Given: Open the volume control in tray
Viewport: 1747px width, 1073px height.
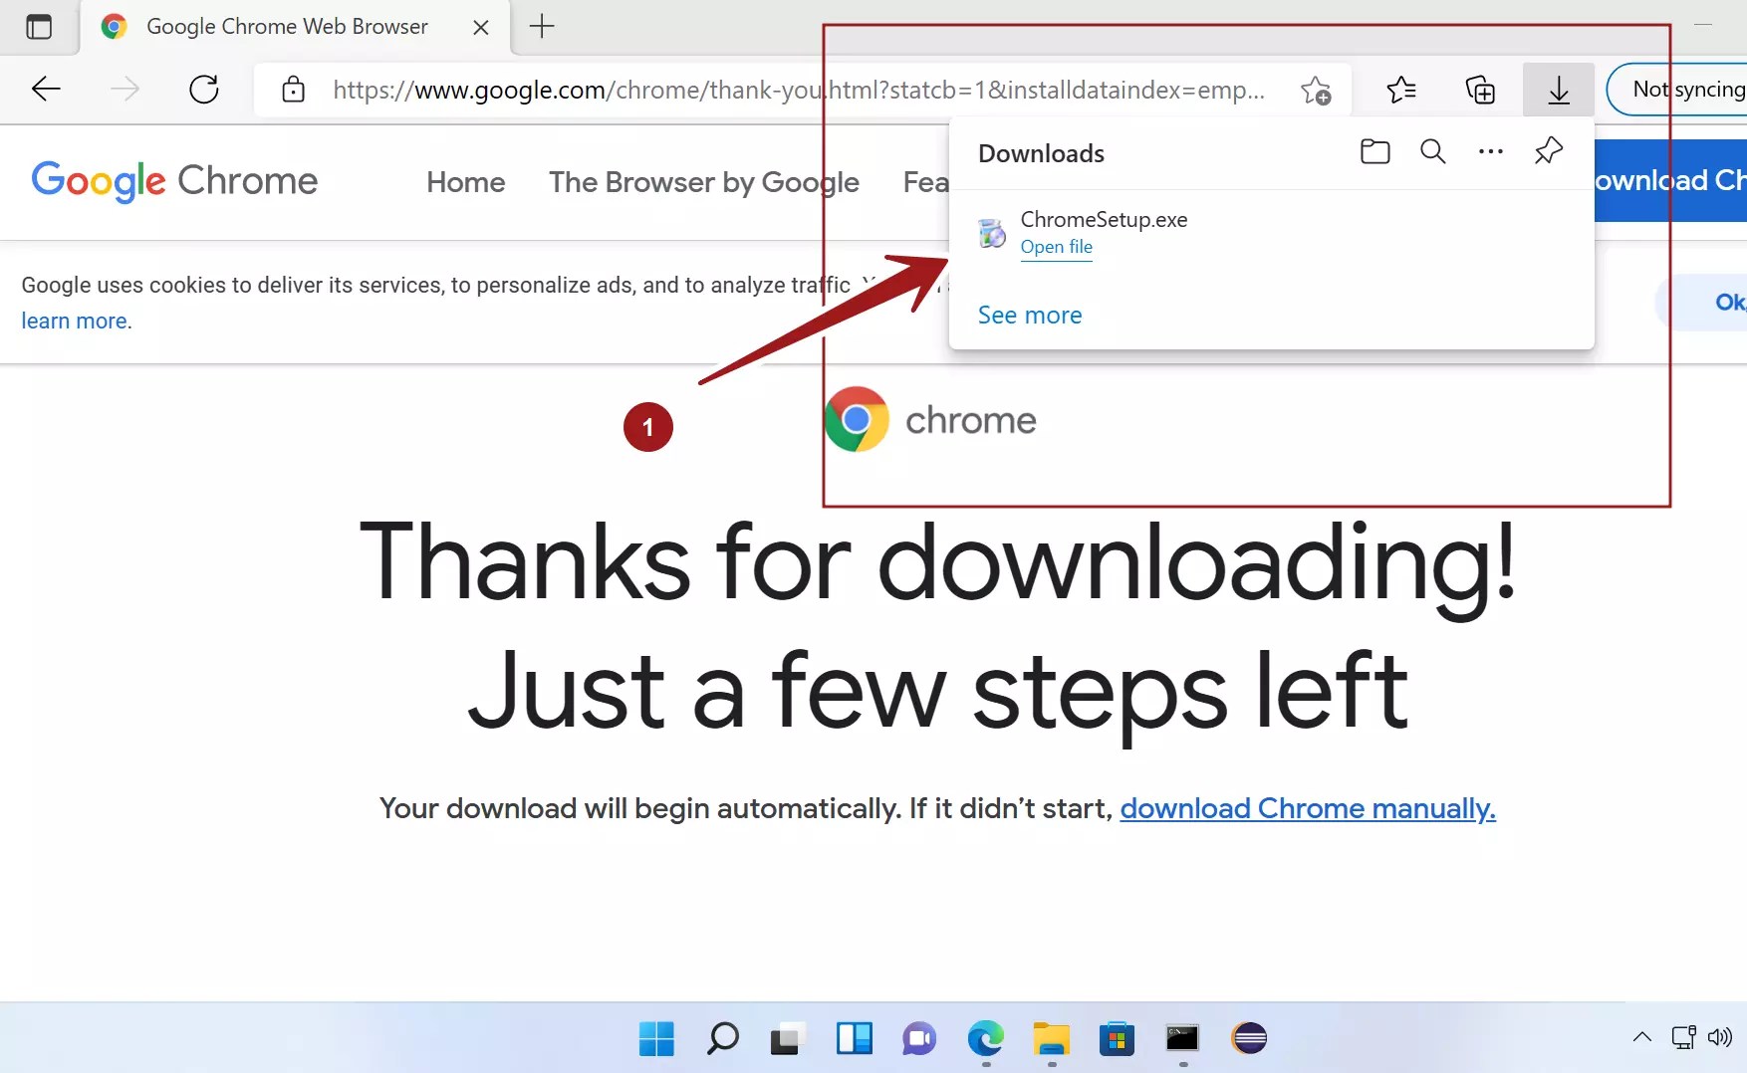Looking at the screenshot, I should (x=1720, y=1037).
